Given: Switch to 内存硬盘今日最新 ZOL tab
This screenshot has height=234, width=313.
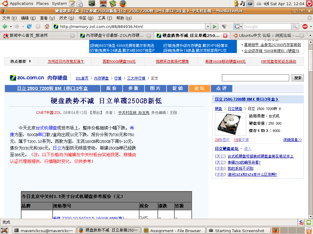Looking at the screenshot, I should [115, 36].
